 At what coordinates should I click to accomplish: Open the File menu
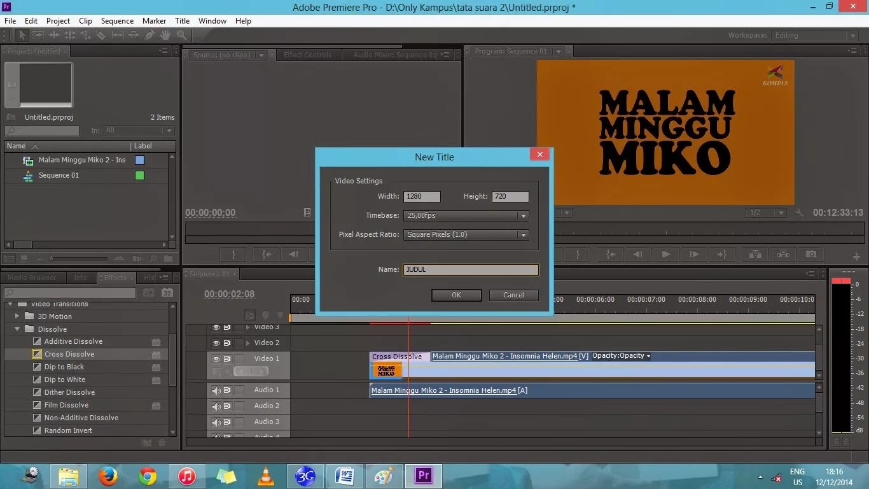[x=10, y=21]
